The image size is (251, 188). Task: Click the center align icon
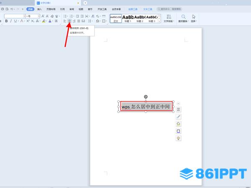click(x=69, y=21)
